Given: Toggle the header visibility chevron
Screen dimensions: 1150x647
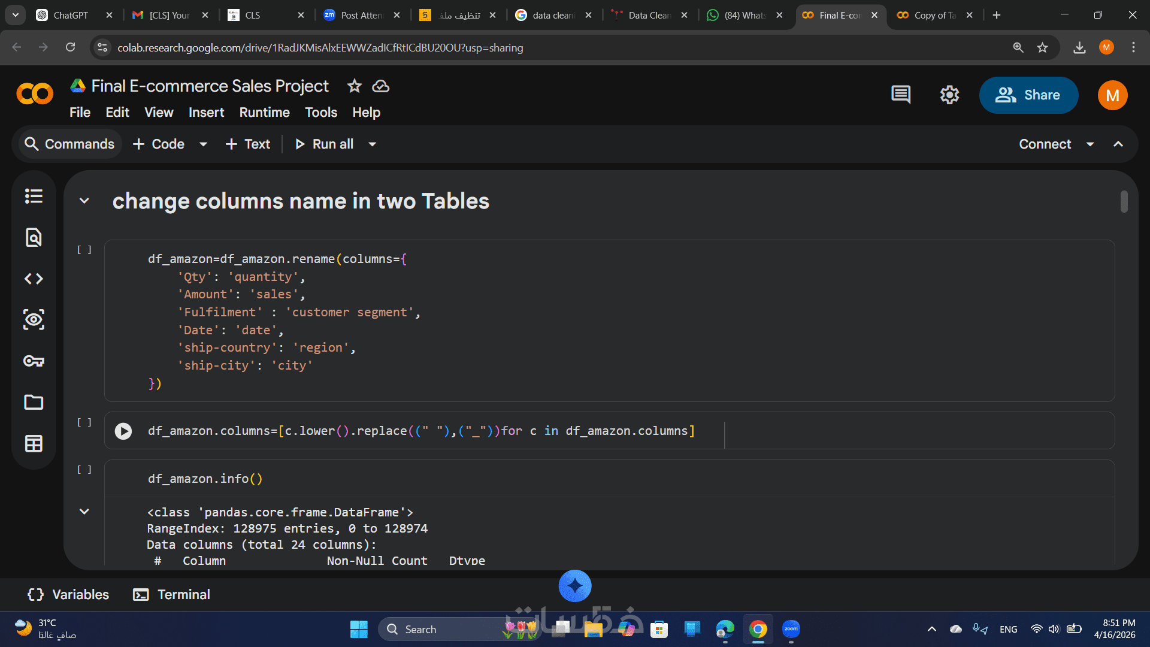Looking at the screenshot, I should click(1118, 144).
